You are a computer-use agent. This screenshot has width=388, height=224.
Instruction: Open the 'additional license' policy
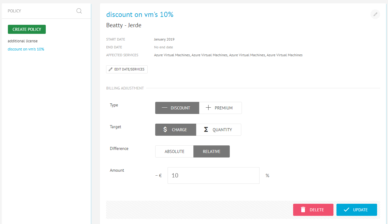point(23,41)
